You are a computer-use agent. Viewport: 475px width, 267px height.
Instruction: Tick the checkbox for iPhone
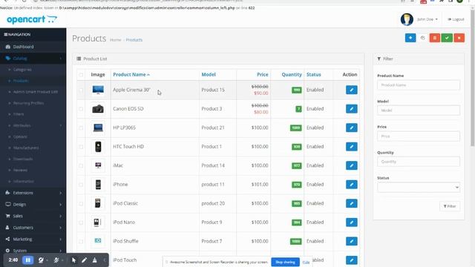81,185
